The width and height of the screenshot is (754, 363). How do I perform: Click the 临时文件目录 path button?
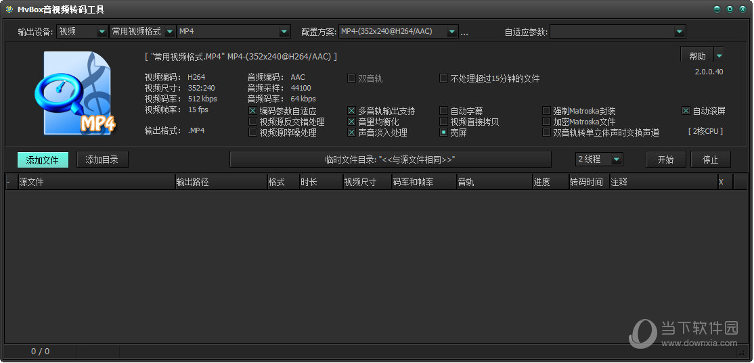tap(391, 160)
